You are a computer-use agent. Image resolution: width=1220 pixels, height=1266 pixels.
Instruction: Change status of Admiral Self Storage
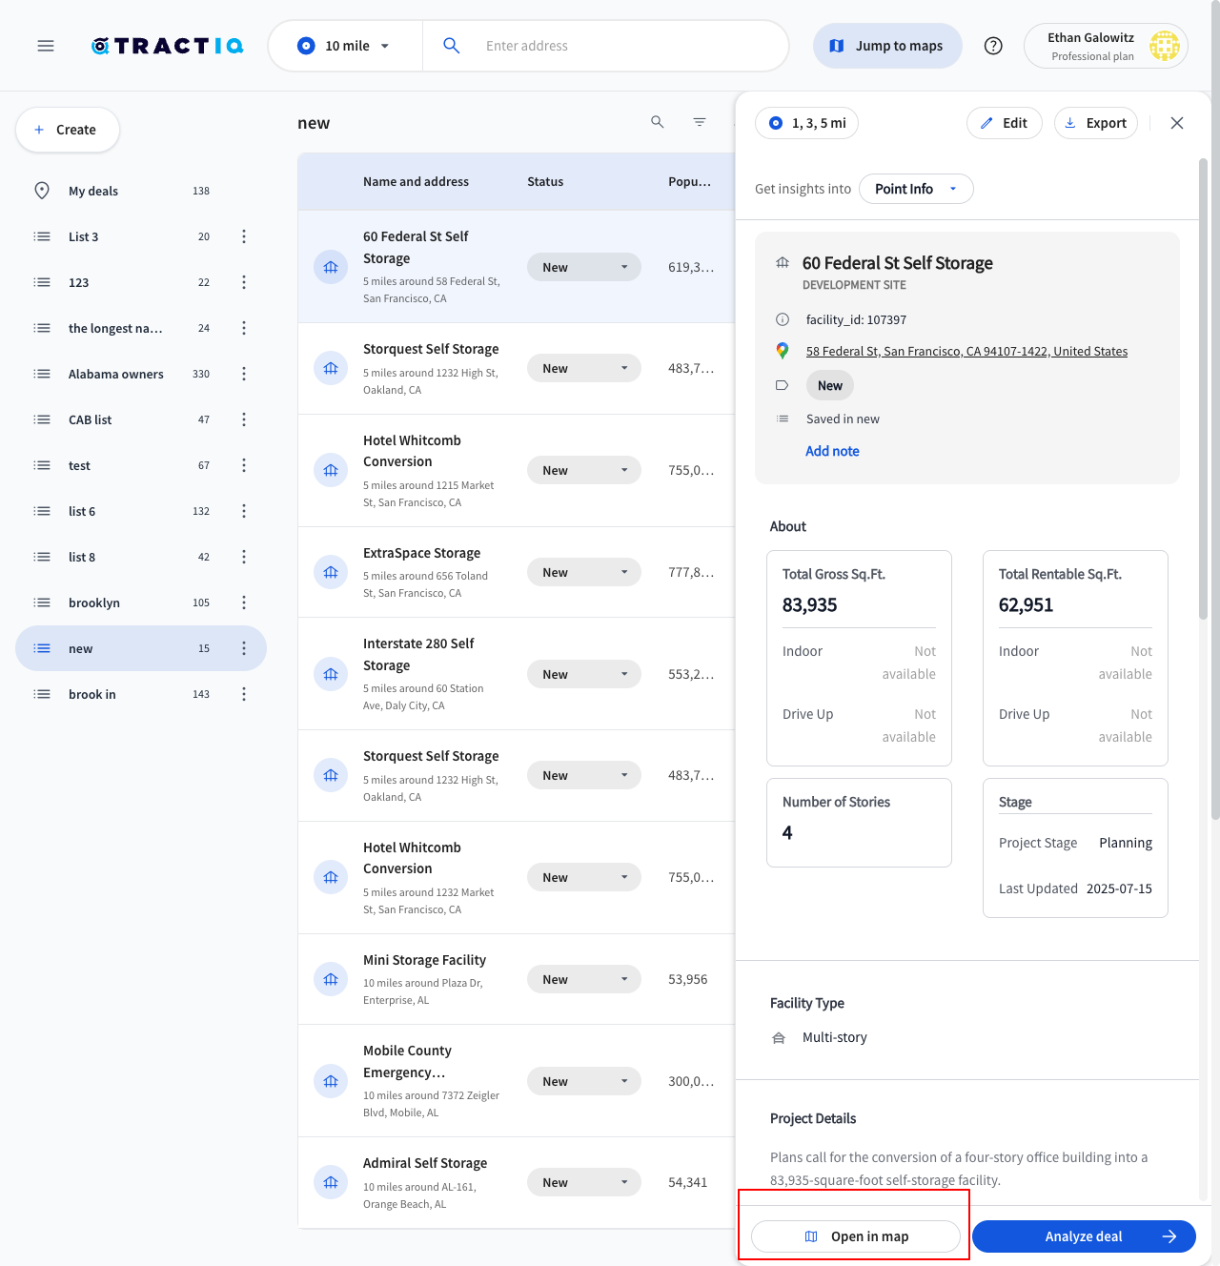[x=583, y=1182]
